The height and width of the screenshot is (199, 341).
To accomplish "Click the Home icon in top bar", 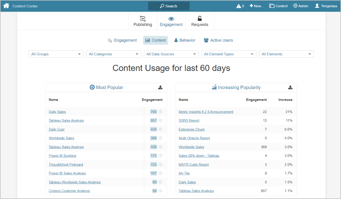I will tap(6, 6).
